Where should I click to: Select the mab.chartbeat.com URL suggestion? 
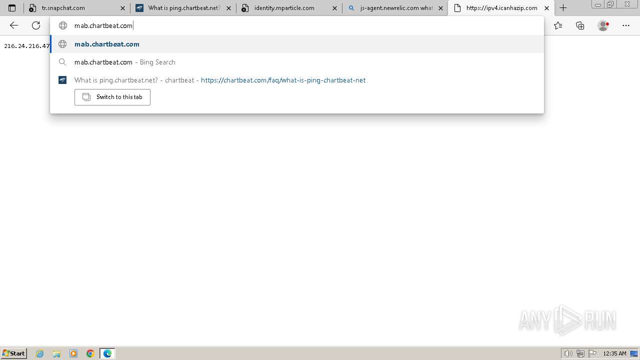point(297,44)
